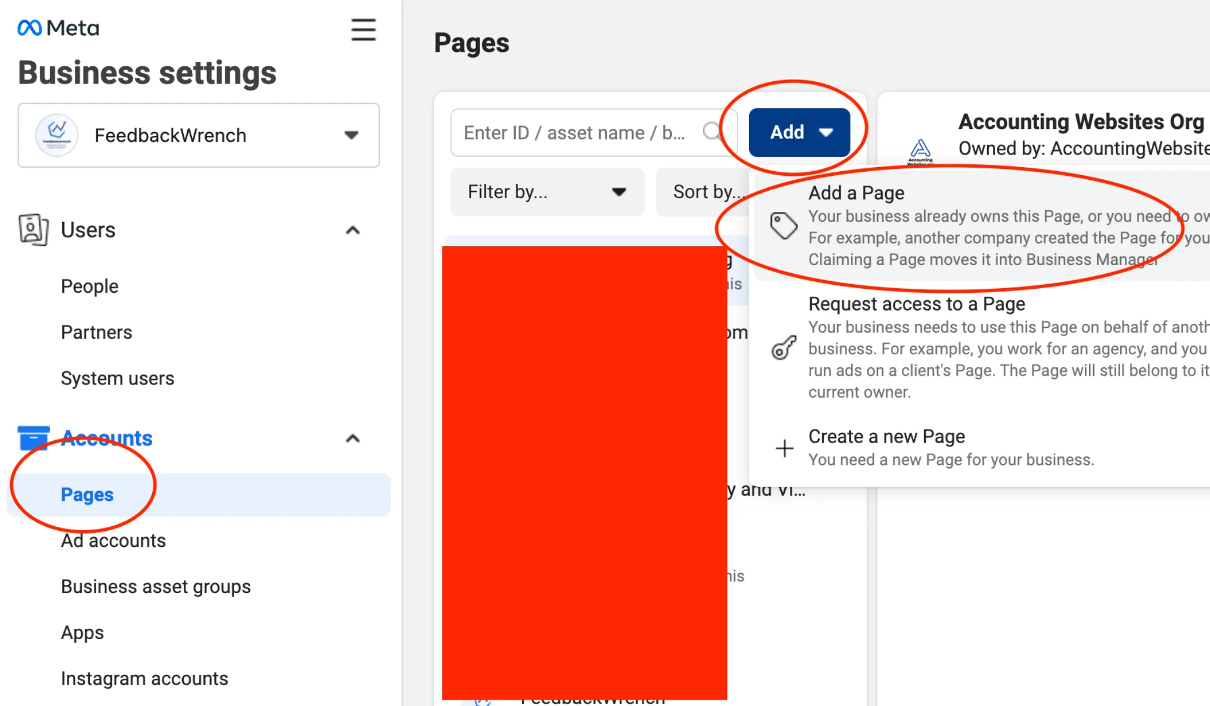Click the tag icon beside Add a Page

pos(784,225)
